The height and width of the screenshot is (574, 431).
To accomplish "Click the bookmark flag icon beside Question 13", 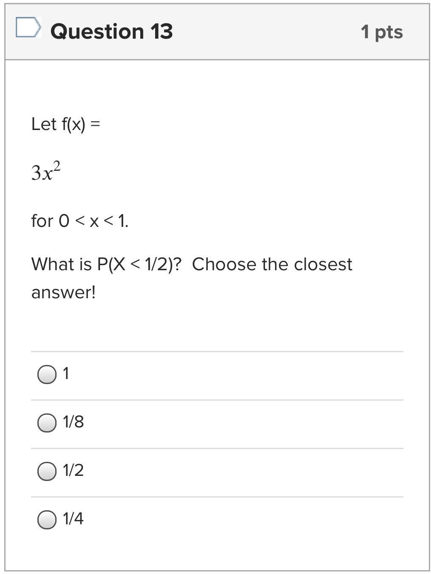I will [27, 29].
